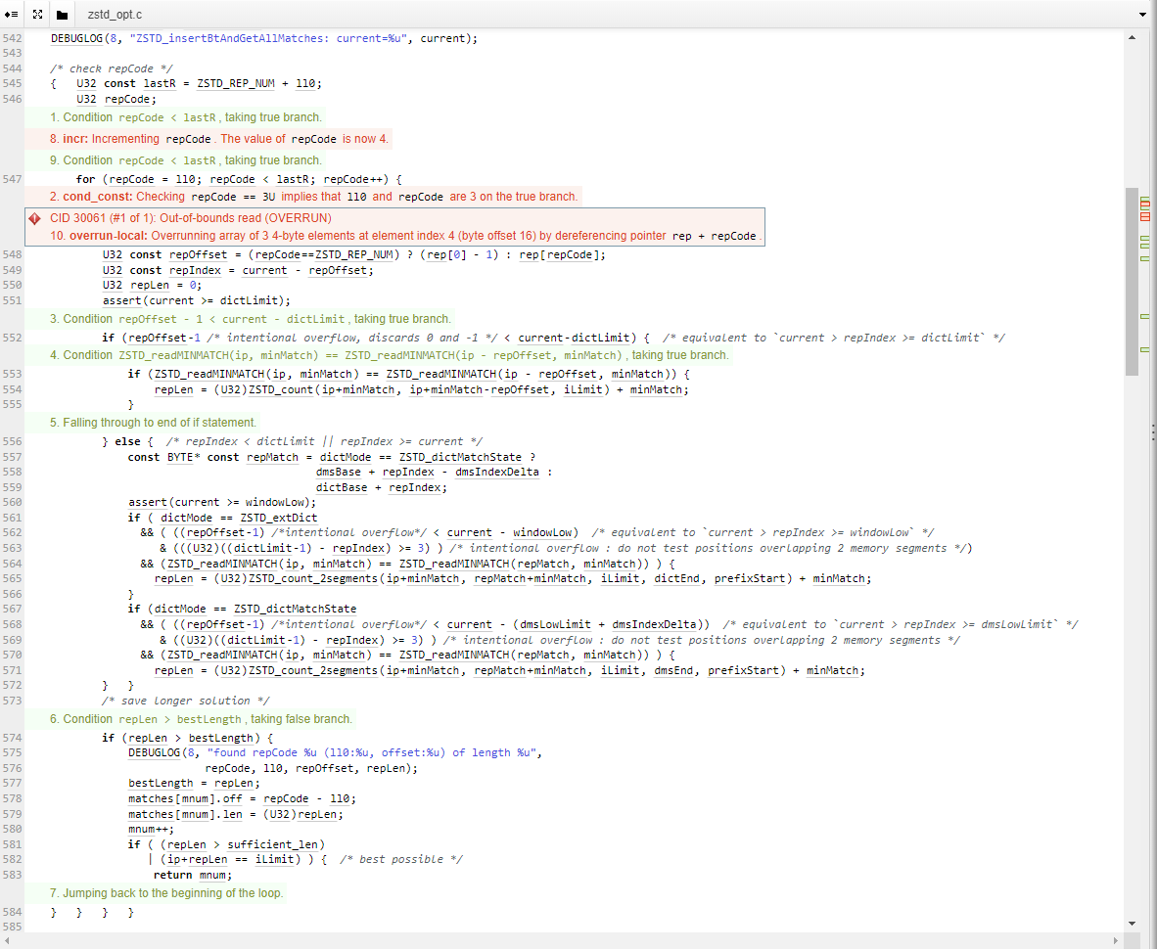This screenshot has height=951, width=1157.
Task: Click the red diamond icon beside CID 30061
Action: (36, 217)
